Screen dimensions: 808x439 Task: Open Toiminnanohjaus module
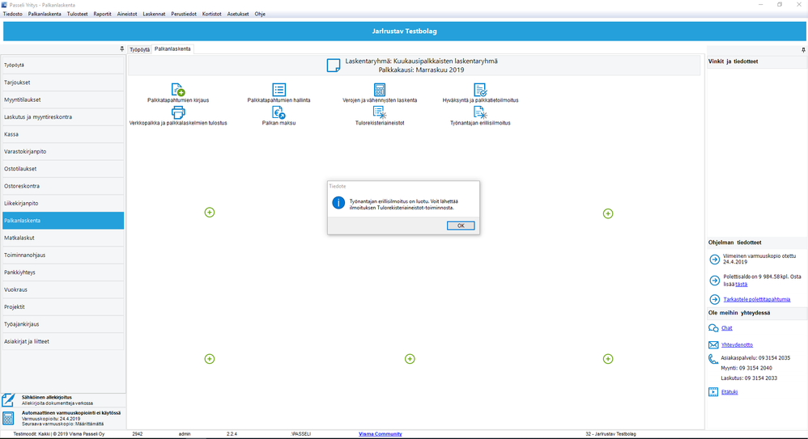coord(63,255)
